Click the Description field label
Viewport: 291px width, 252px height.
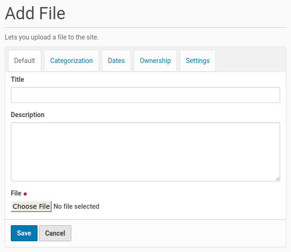(28, 115)
